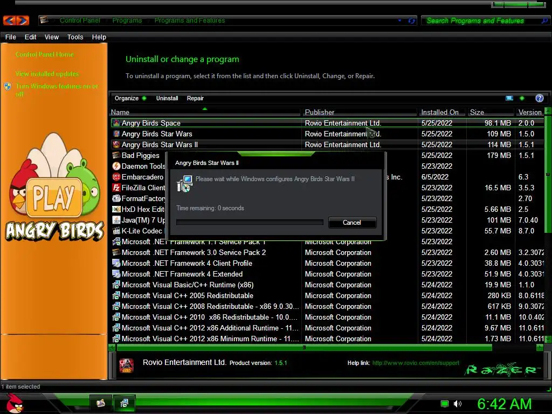
Task: Click the Embarcadero program icon
Action: (x=116, y=177)
